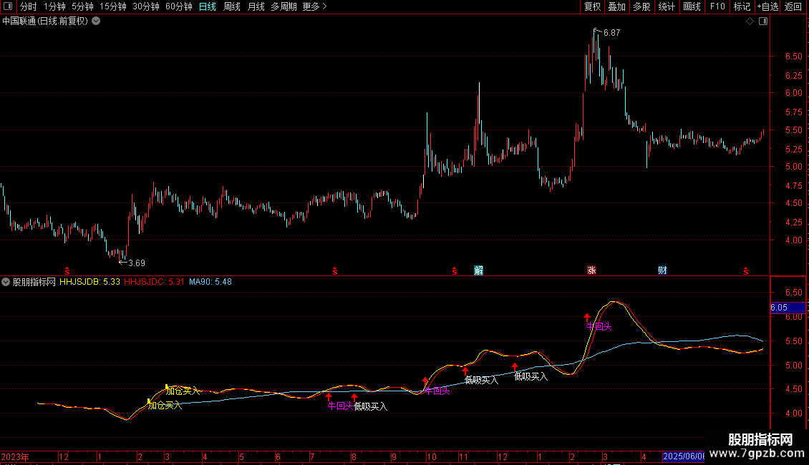Click the diamond icon above the chart
Viewport: 809px width, 465px height.
750,21
